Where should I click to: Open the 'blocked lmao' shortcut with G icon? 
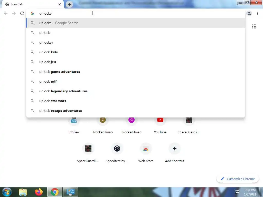click(x=131, y=125)
